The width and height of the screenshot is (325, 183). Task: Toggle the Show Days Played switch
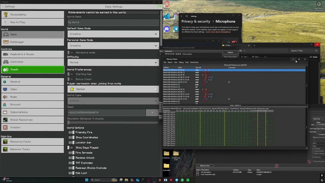point(71,148)
